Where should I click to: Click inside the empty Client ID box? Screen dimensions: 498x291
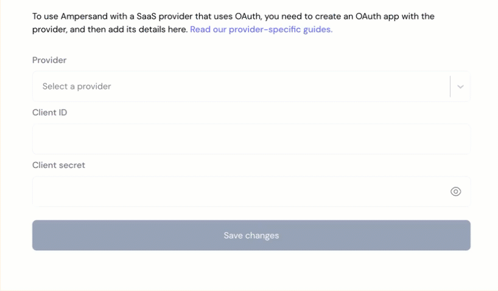pos(251,139)
